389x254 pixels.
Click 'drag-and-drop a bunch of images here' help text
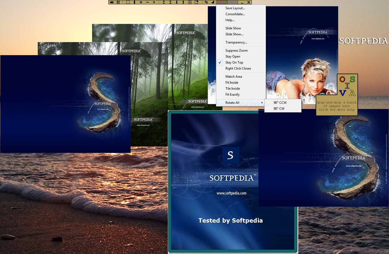point(337,106)
